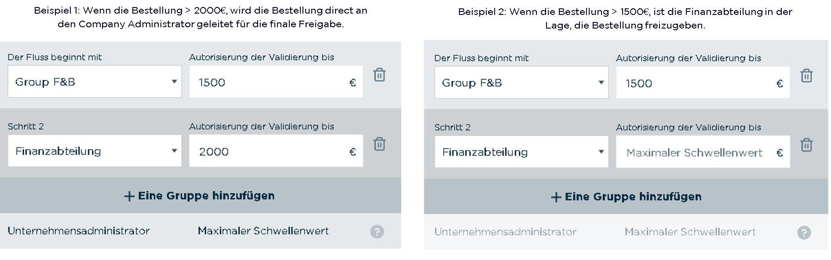The height and width of the screenshot is (260, 831).
Task: Delete the Finanzabteilung step with 2000 threshold
Action: tap(379, 144)
